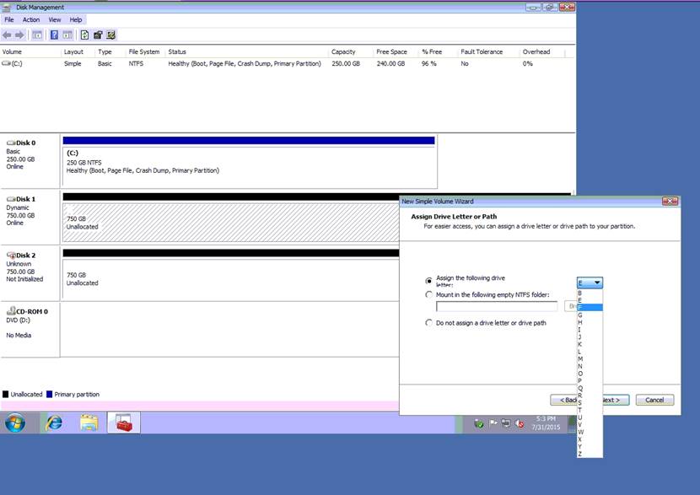Pick drive letter G from the list

click(x=580, y=315)
